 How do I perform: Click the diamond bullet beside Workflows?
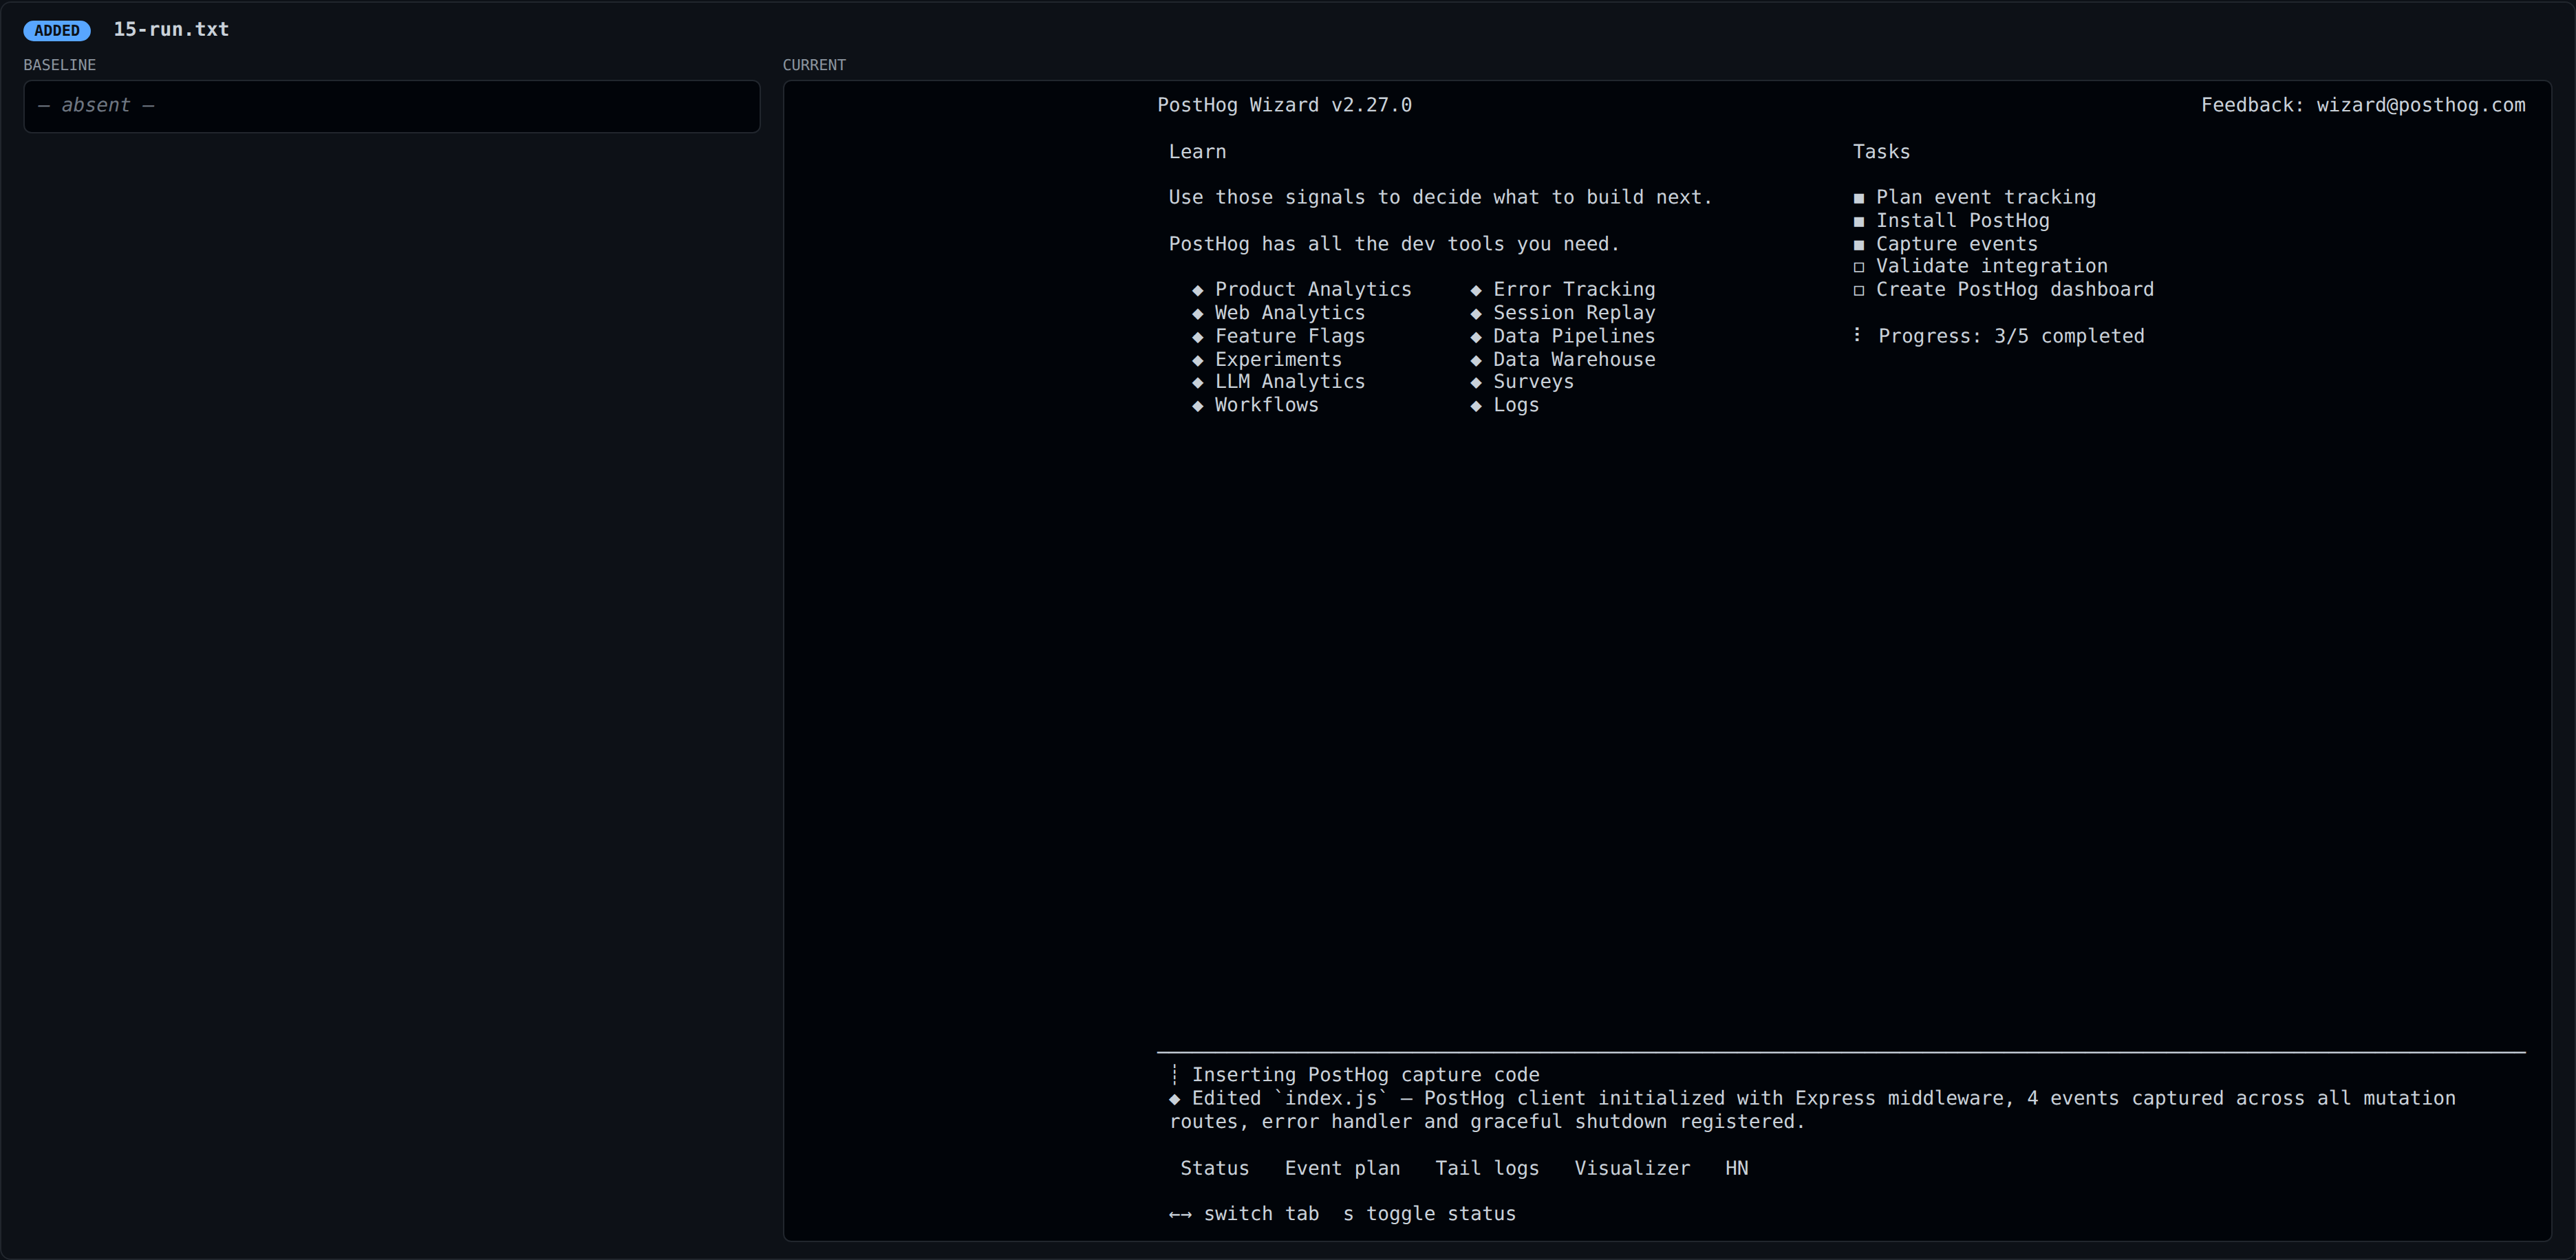[x=1198, y=406]
